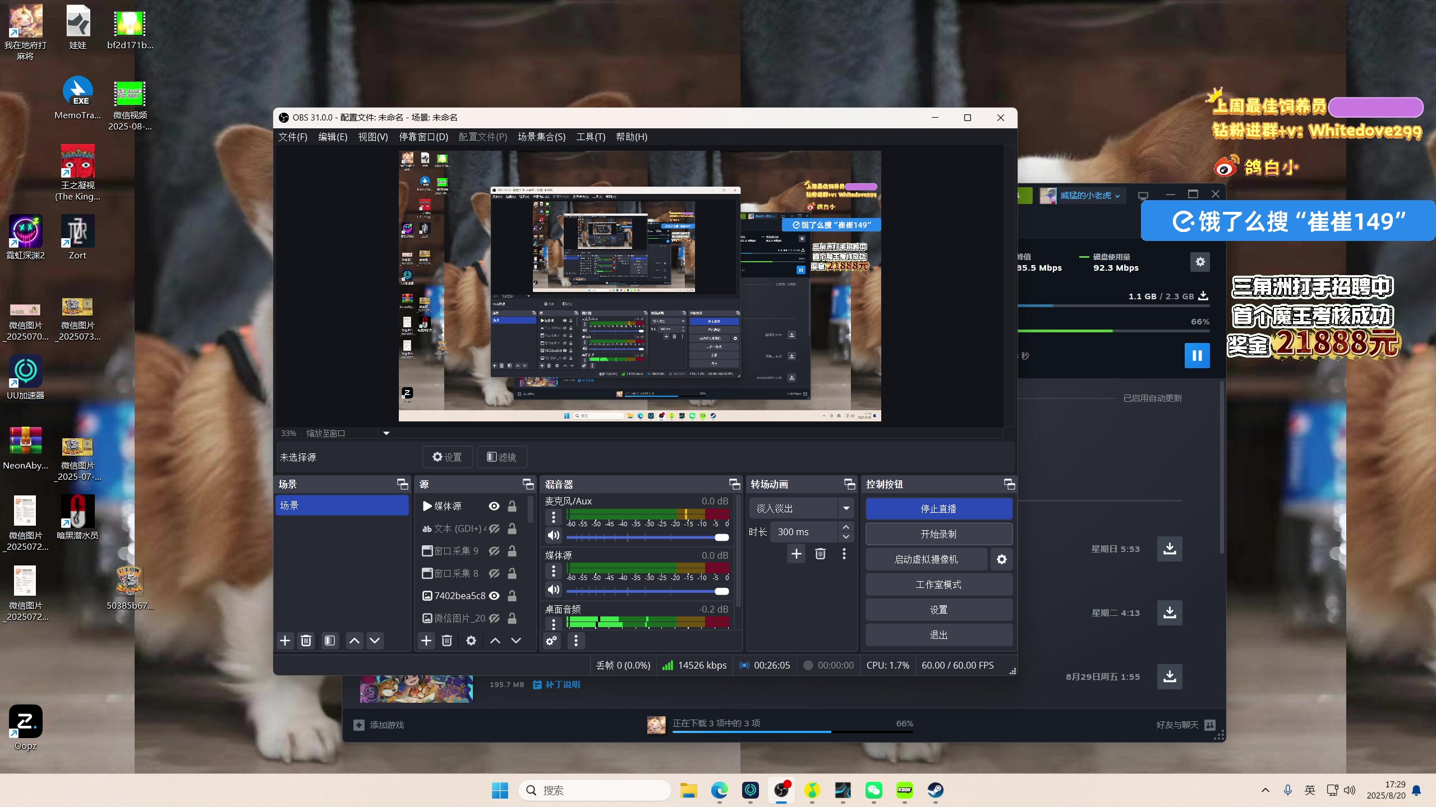Open the 停靠窗口(D) menu
Screen dimensions: 1436x807
(424, 137)
